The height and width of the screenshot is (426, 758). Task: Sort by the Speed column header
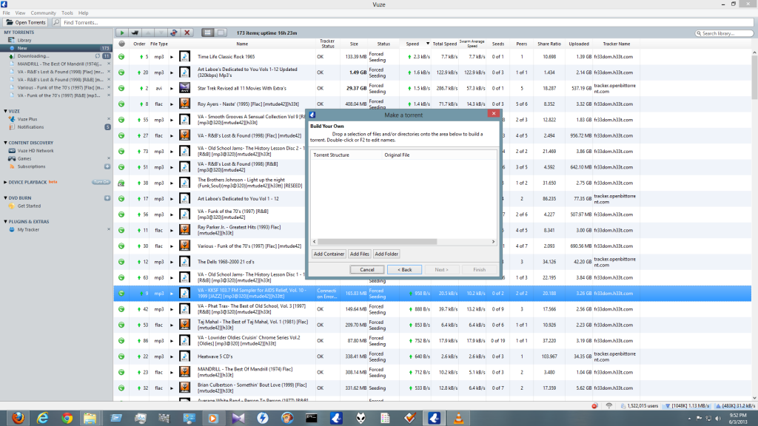415,44
